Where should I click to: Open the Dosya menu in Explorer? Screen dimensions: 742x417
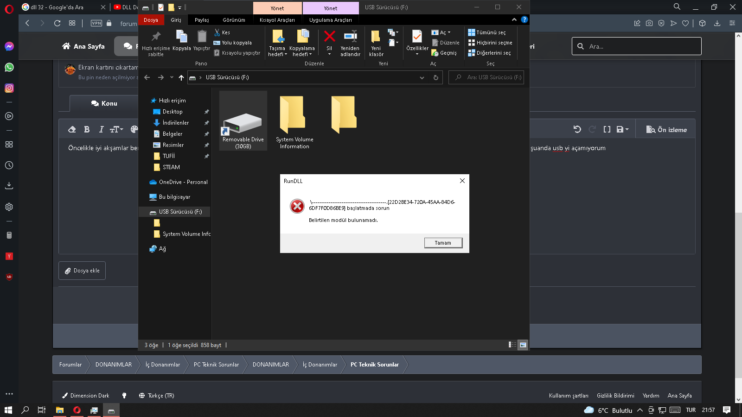click(151, 20)
